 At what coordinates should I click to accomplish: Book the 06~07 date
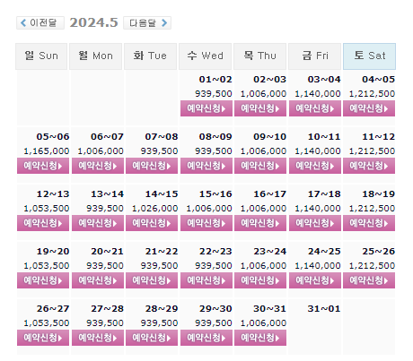tap(98, 166)
